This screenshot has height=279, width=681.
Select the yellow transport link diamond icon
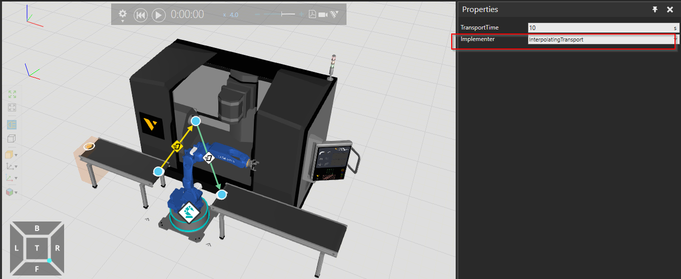(x=176, y=146)
